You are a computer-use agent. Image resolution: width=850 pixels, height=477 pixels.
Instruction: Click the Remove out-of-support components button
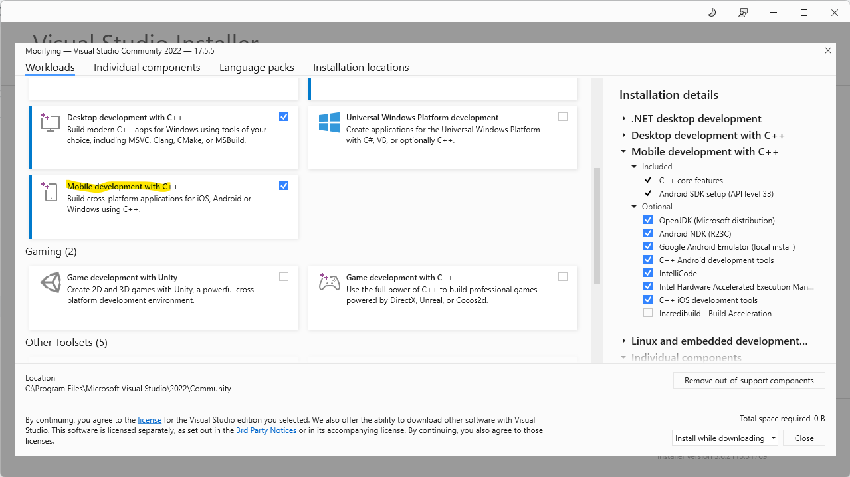click(x=749, y=380)
